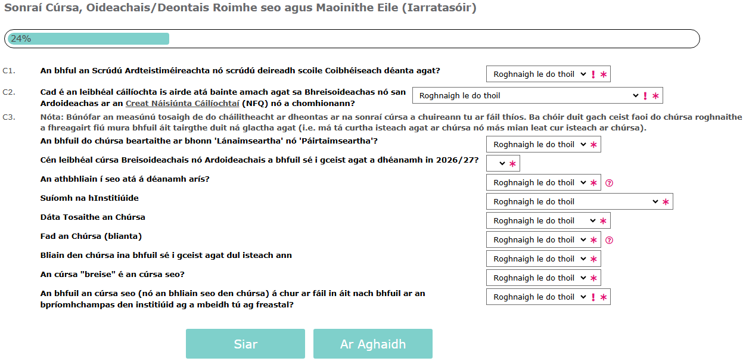
Task: Click exclamation warning icon on question C2
Action: (645, 96)
